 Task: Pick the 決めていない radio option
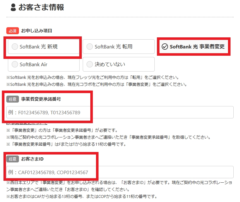coord(119,64)
